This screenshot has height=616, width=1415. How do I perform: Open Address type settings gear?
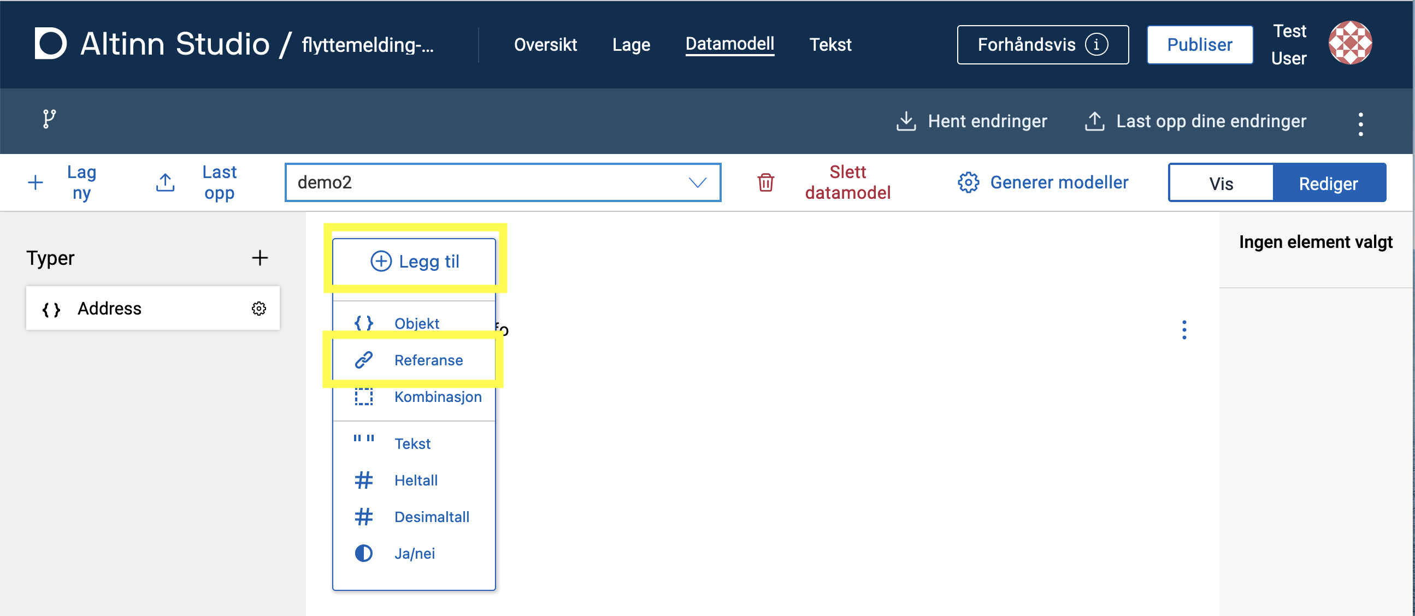click(x=259, y=309)
